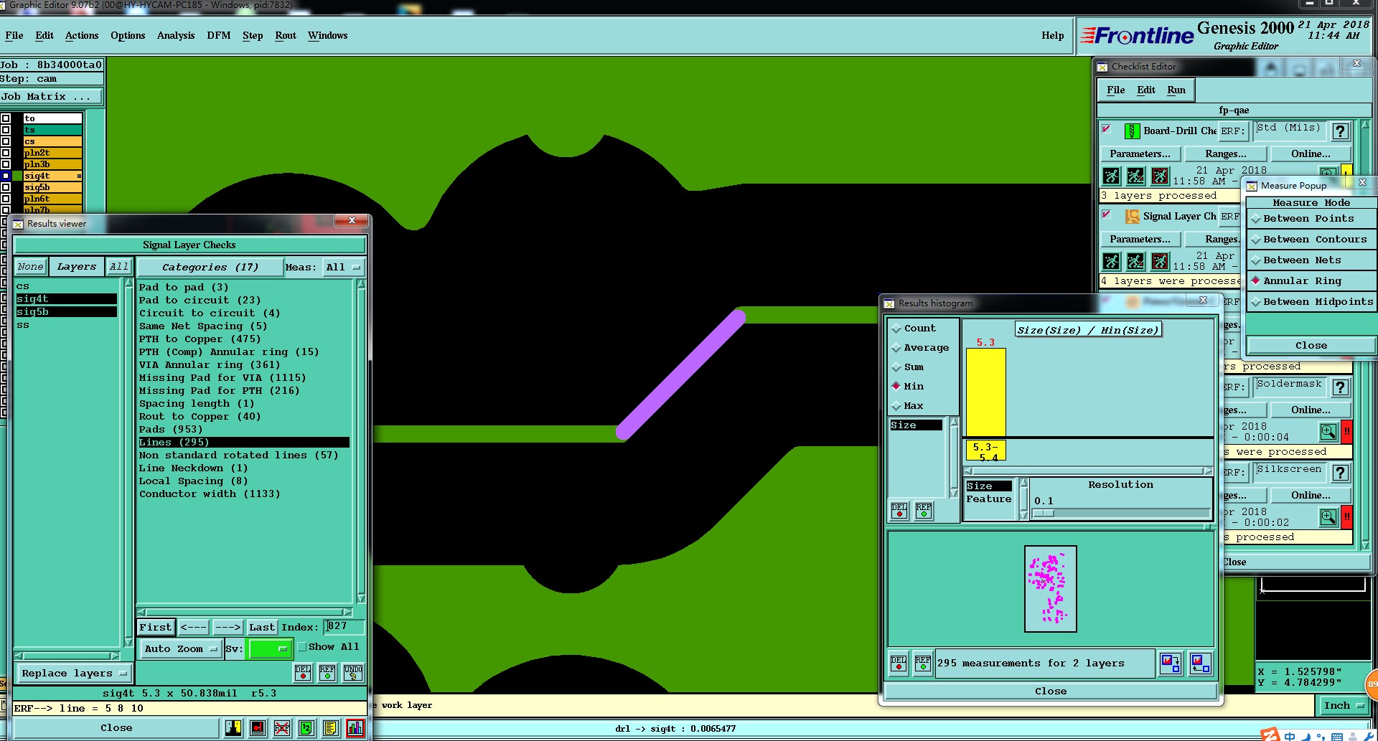This screenshot has height=741, width=1378.
Task: Open help for Soldermask check question mark
Action: coord(1340,387)
